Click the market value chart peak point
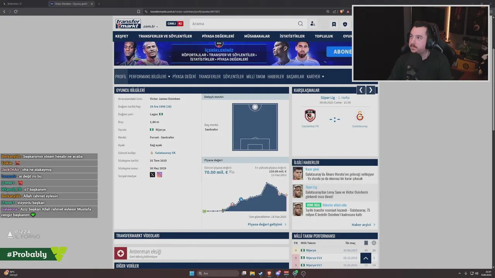495x278 pixels. [267, 183]
